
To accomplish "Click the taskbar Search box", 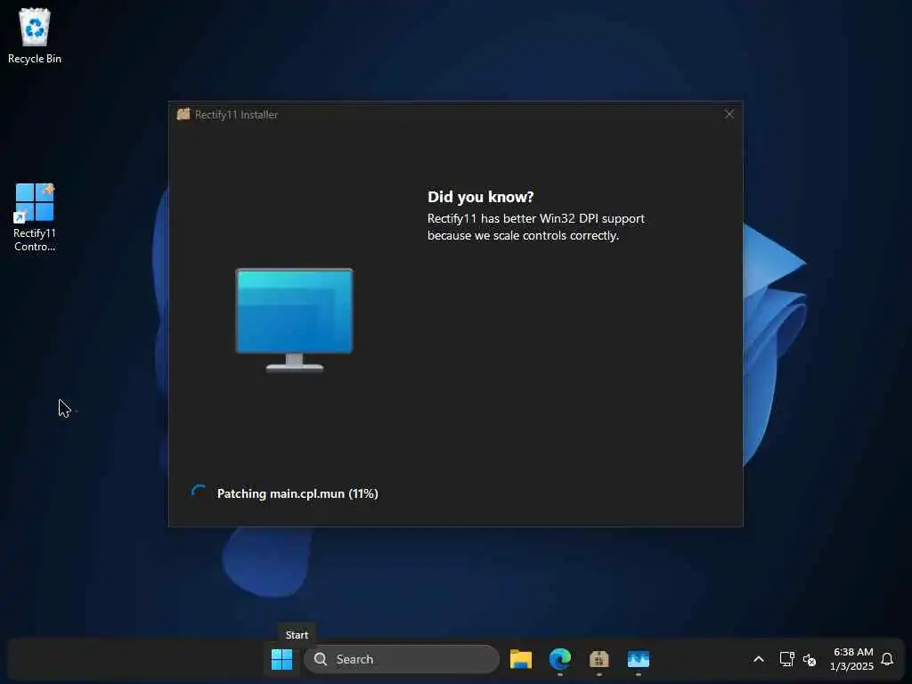I will pyautogui.click(x=402, y=659).
